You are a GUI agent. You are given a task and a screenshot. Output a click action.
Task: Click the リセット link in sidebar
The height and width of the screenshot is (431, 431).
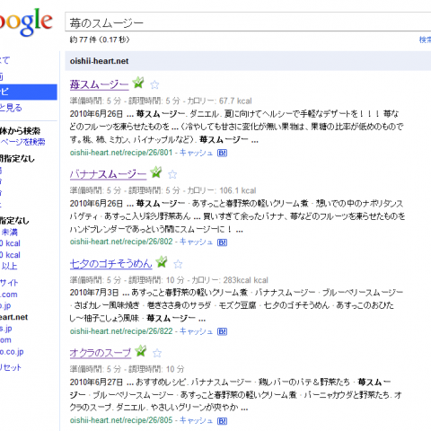click(11, 367)
